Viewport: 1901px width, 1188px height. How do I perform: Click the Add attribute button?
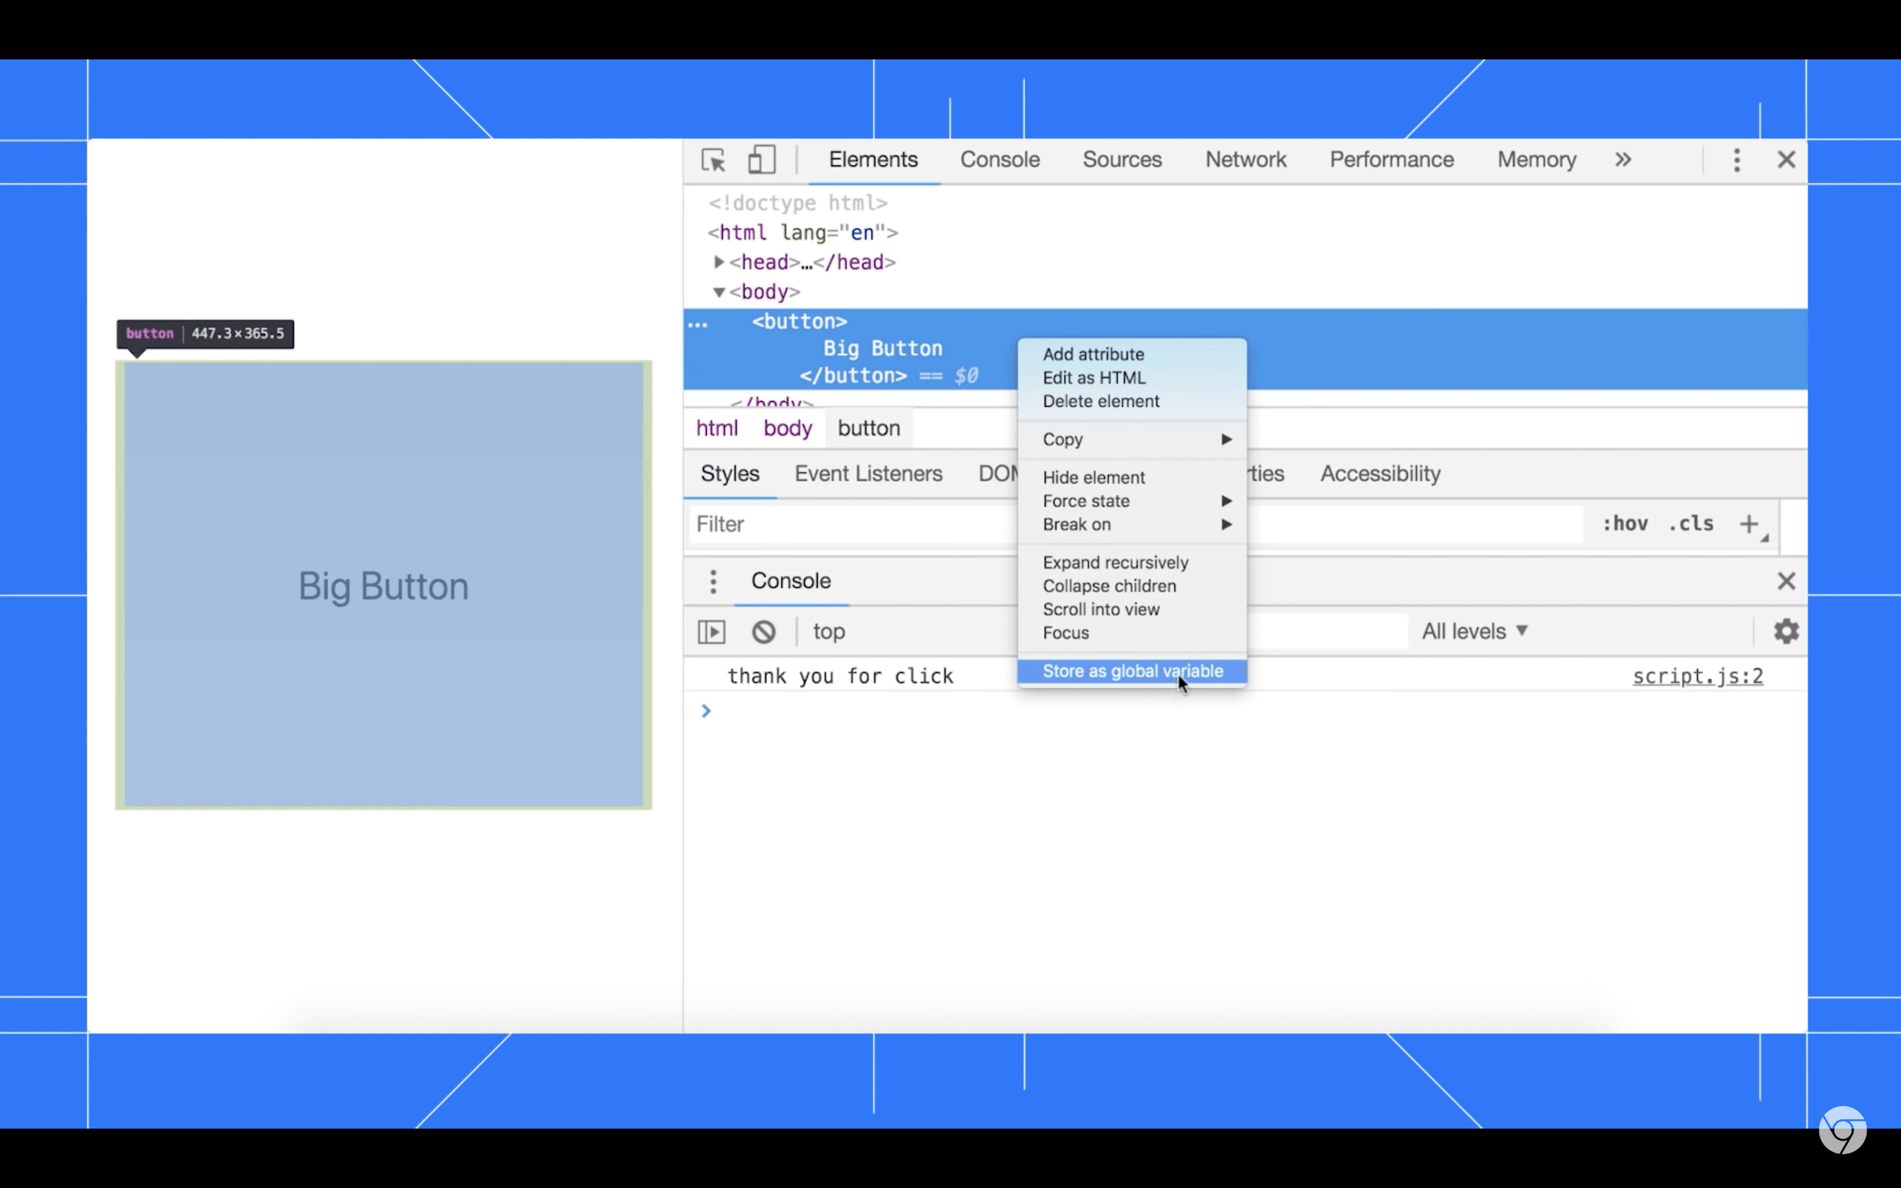1094,354
